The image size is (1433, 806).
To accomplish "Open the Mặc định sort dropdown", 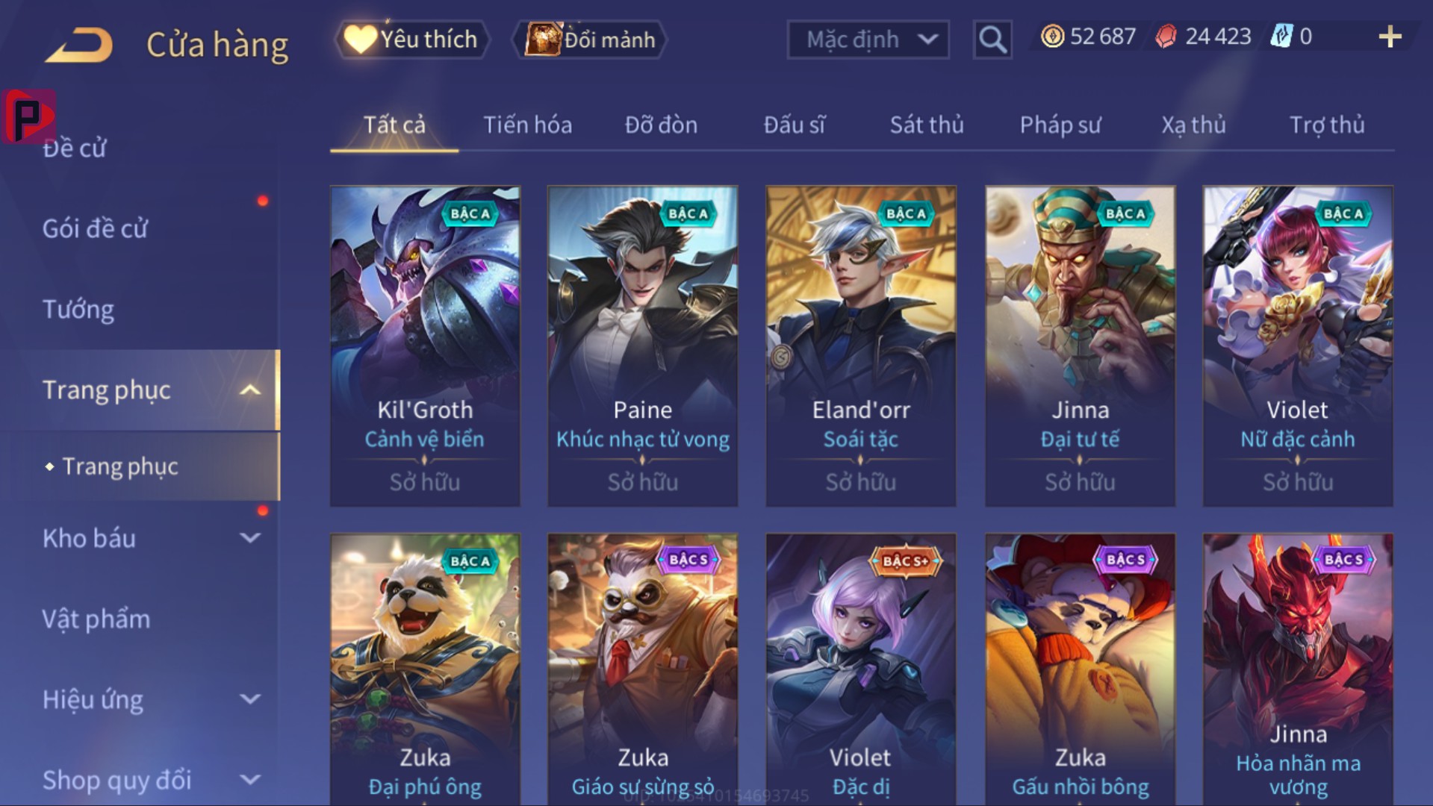I will 868,39.
